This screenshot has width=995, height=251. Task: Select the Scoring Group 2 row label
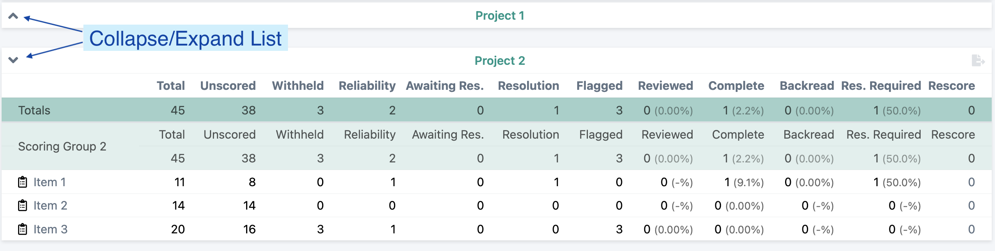62,146
